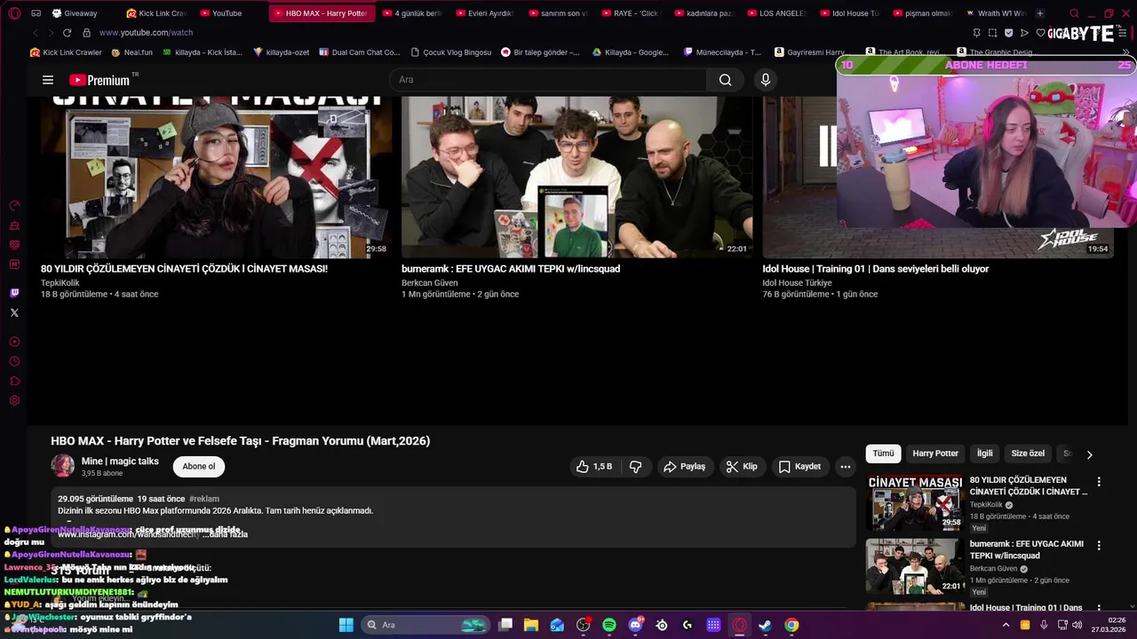
Task: Open options menu for sidebar Idol House video
Action: pos(1099,609)
